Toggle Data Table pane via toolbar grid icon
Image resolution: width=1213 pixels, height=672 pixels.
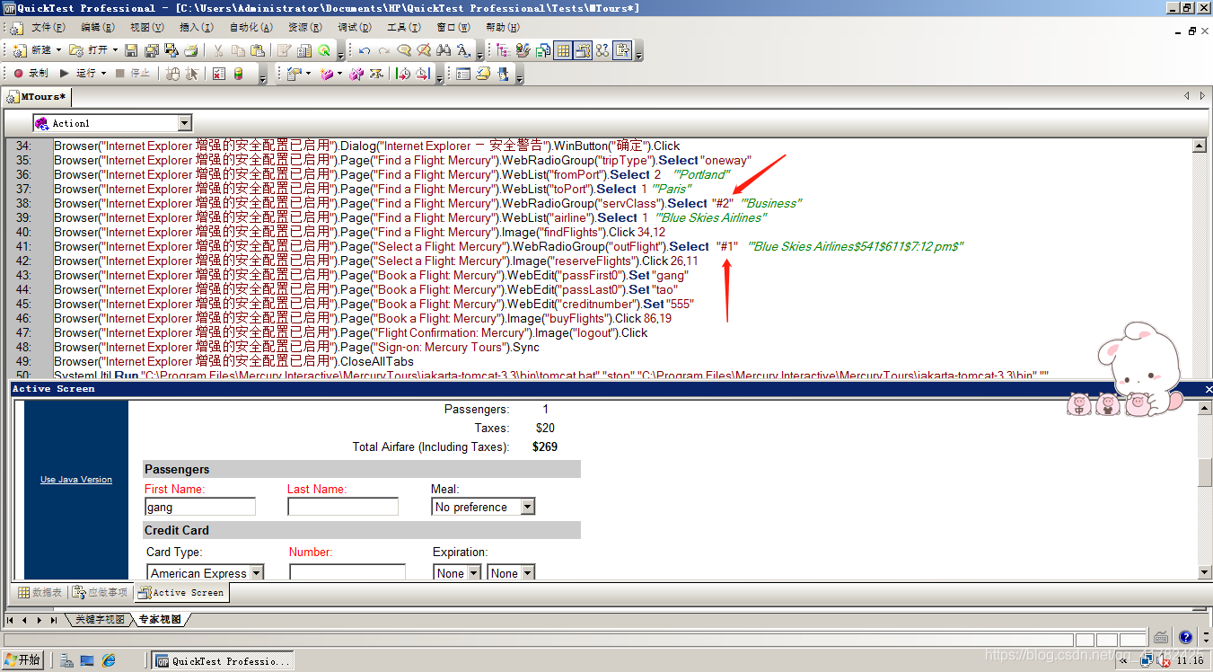[x=563, y=50]
